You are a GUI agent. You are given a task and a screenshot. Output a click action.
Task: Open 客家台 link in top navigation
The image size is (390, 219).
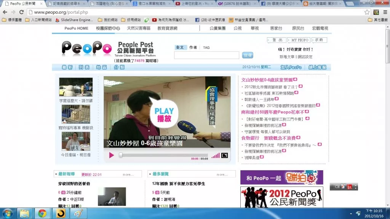pos(276,28)
